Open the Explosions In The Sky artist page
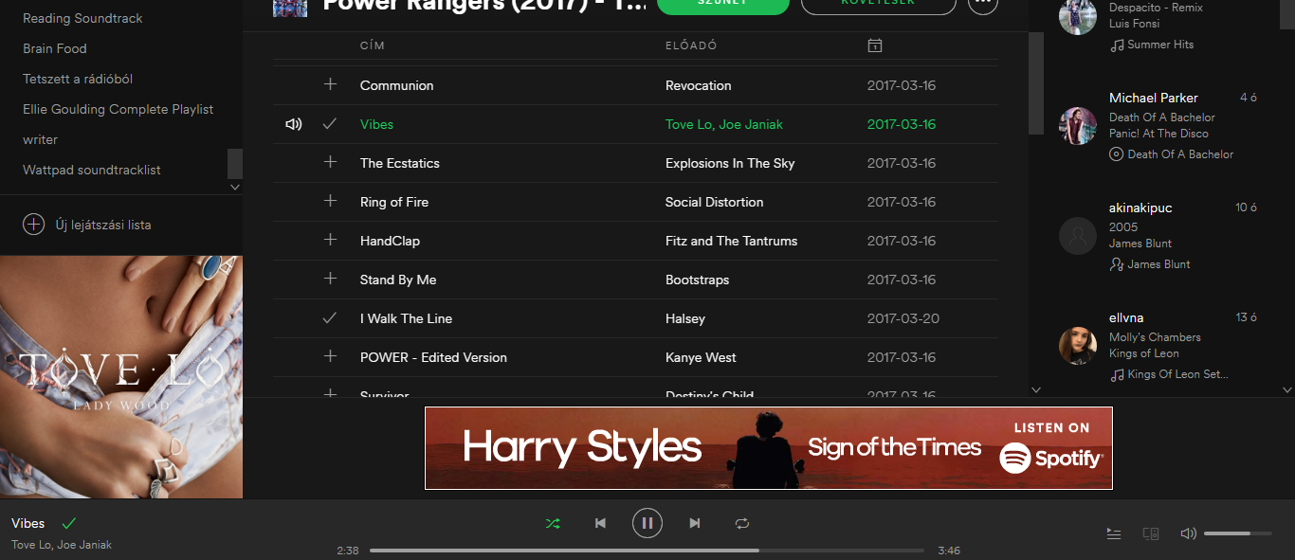Viewport: 1295px width, 560px height. [730, 163]
